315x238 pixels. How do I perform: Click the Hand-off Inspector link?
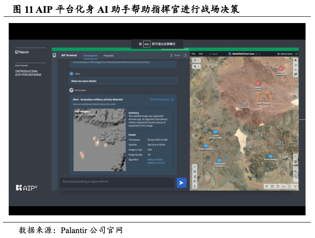(x=162, y=99)
